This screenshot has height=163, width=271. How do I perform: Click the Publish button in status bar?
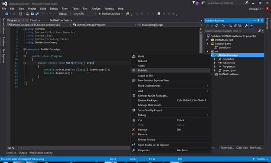(260, 159)
